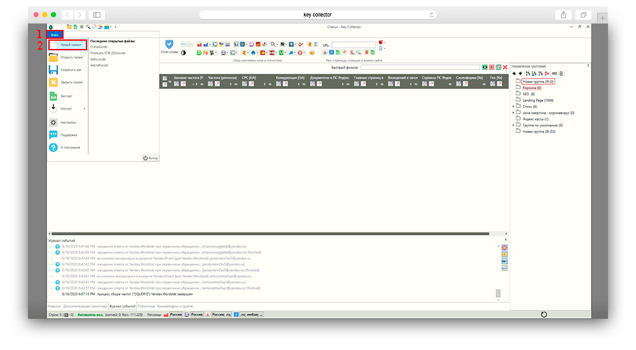Open О программе entry
This screenshot has width=636, height=350.
coord(67,148)
